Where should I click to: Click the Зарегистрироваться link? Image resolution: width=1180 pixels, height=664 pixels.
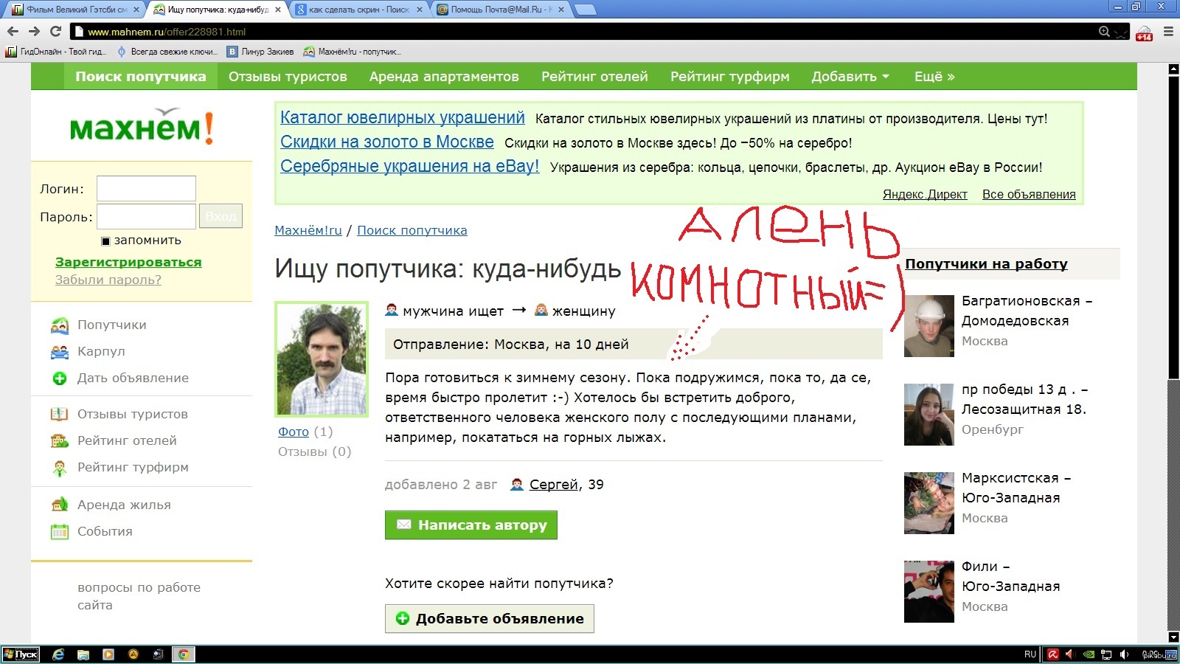tap(128, 263)
